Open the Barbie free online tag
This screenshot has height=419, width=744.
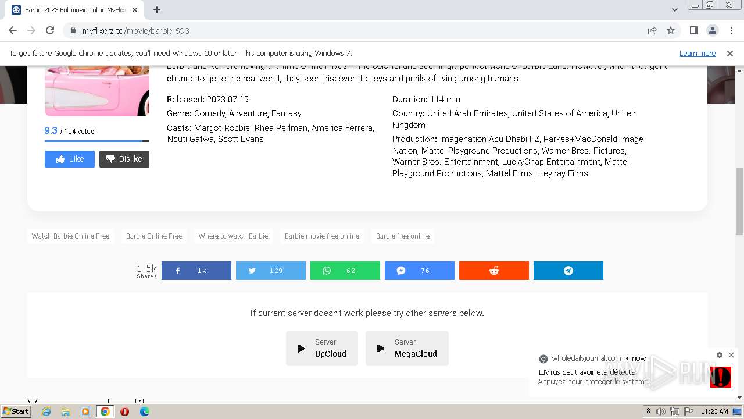point(403,236)
